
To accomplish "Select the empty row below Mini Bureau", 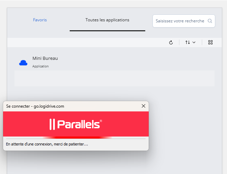I will (x=114, y=78).
